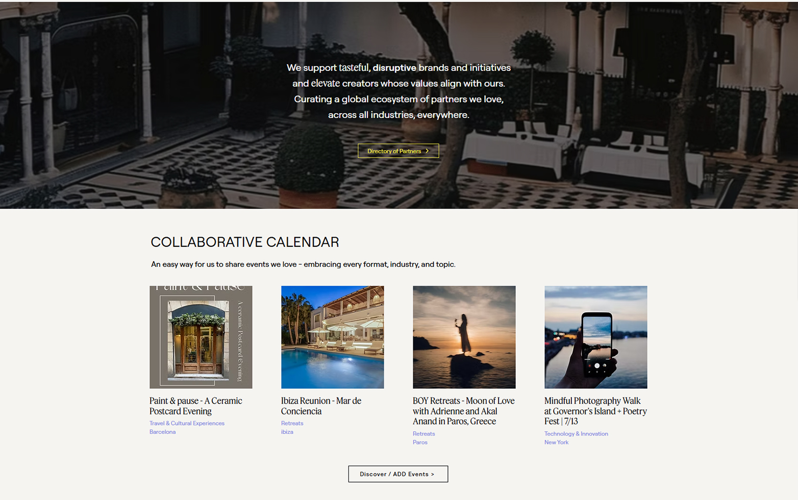Filter by Paros location tag
This screenshot has height=500, width=798.
[x=420, y=442]
